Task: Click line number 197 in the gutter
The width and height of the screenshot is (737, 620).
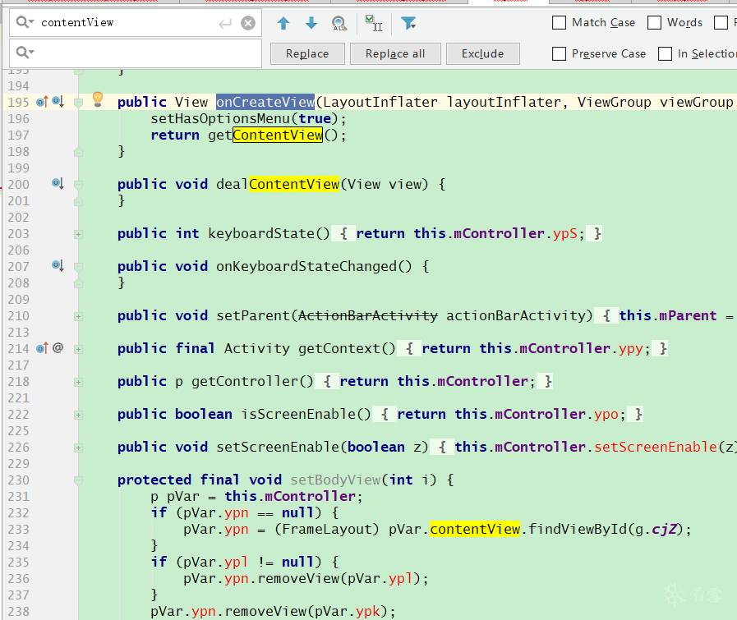Action: point(19,135)
